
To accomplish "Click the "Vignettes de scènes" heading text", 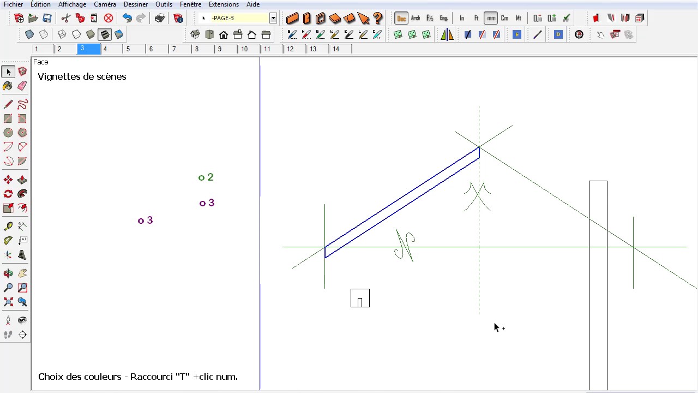I will coord(82,76).
